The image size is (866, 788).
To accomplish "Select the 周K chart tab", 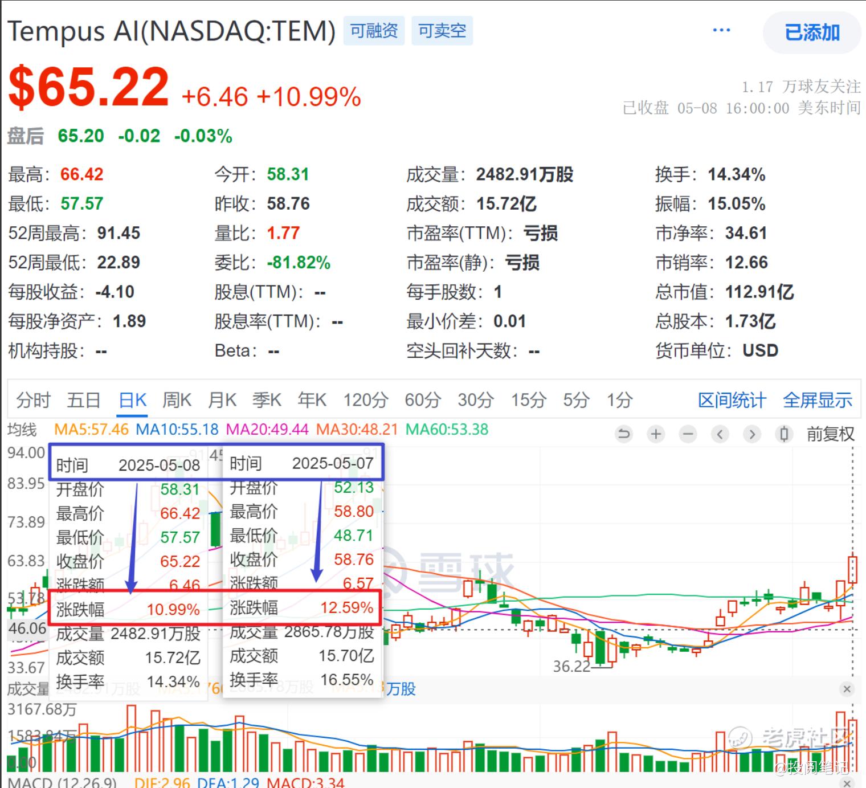I will 177,401.
